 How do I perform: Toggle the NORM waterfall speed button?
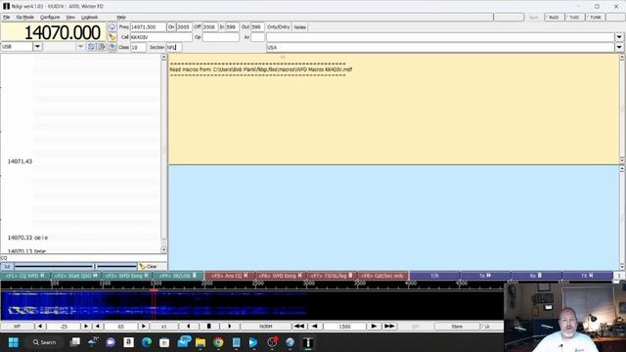(265, 327)
